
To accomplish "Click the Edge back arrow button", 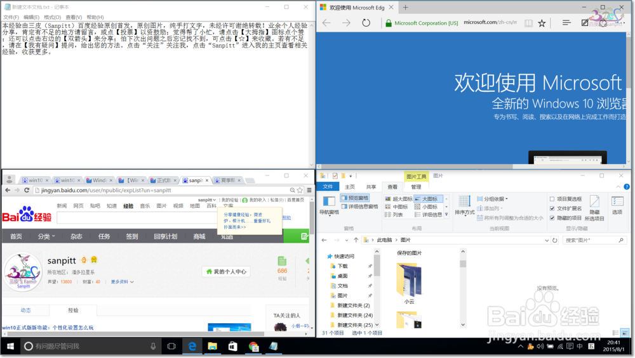I will coord(326,23).
